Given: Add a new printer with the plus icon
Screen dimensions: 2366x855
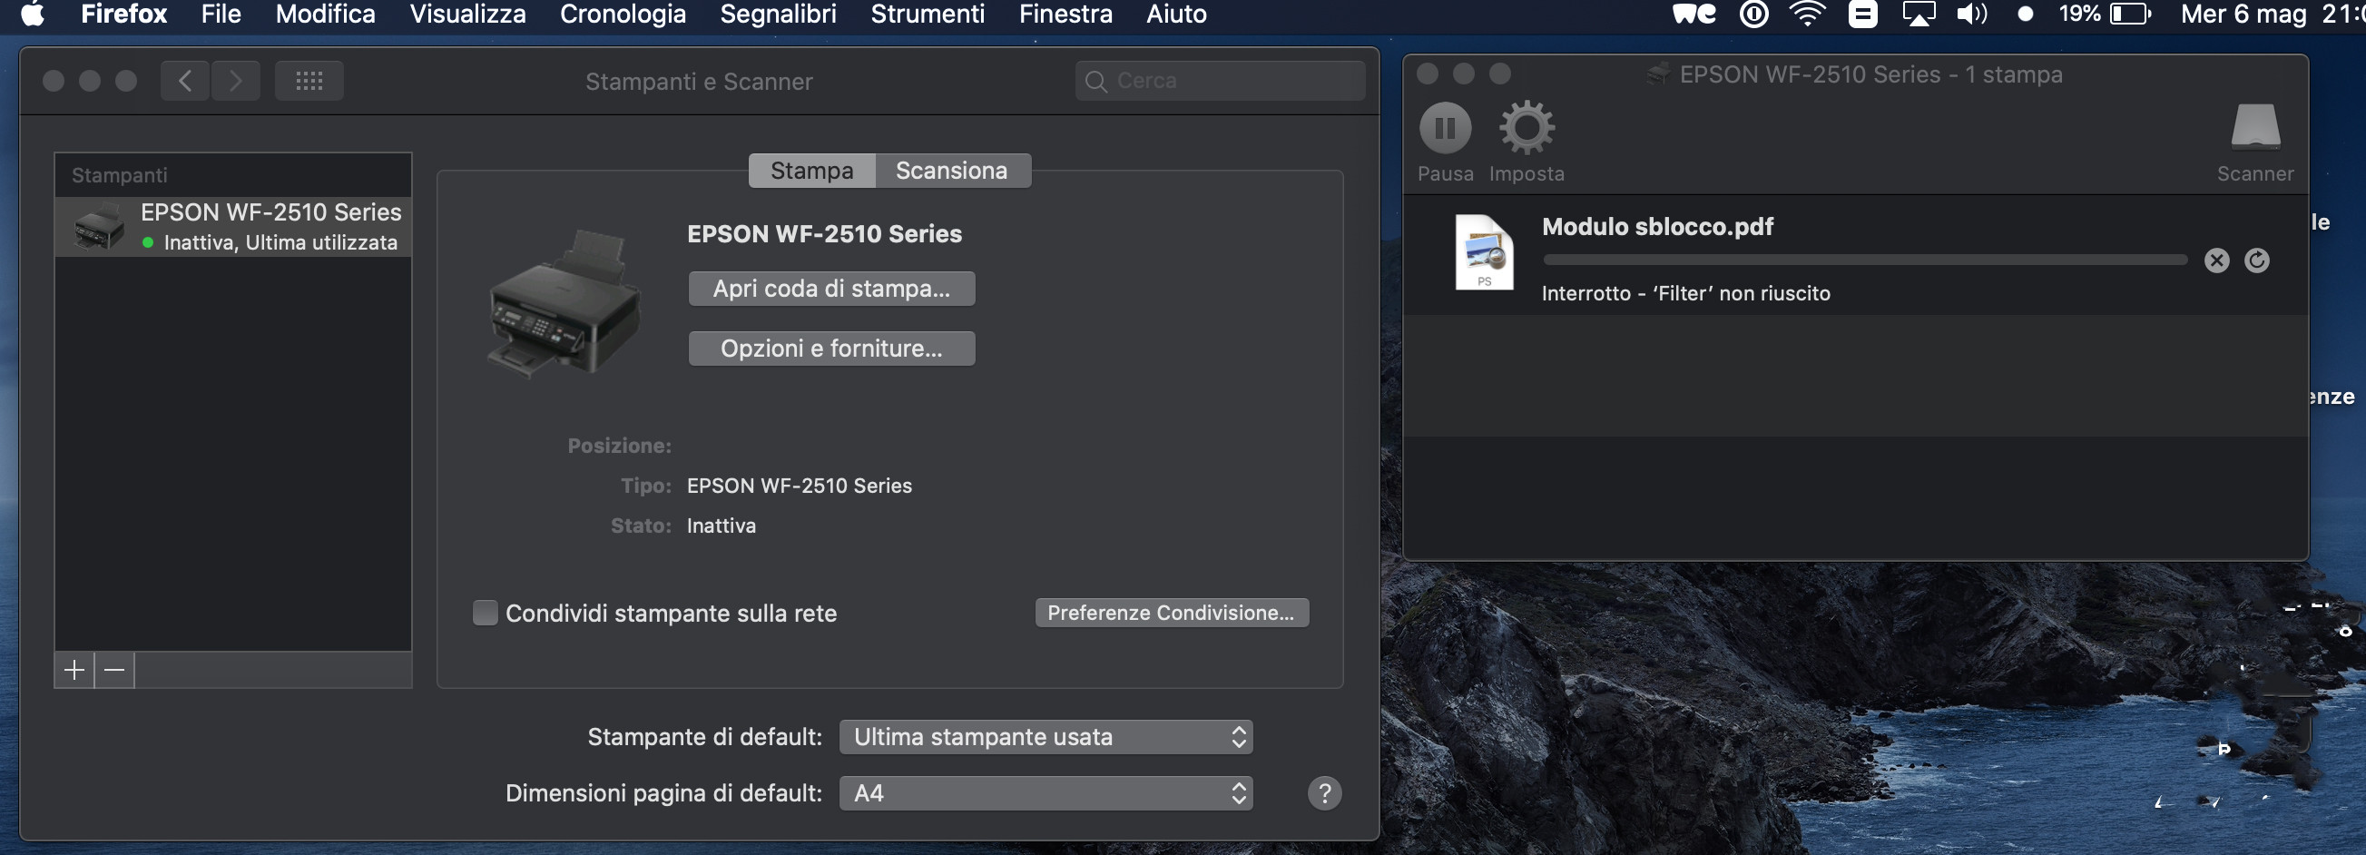Looking at the screenshot, I should point(73,670).
